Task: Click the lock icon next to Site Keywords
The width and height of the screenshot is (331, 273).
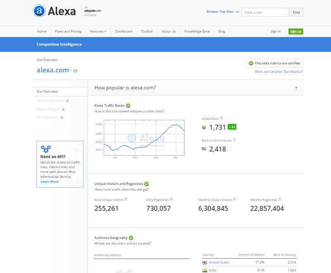Action: 62,117
